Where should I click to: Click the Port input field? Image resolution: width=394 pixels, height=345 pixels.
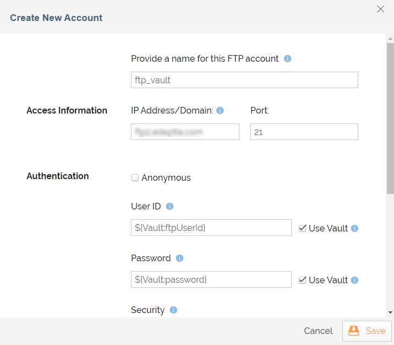point(304,132)
